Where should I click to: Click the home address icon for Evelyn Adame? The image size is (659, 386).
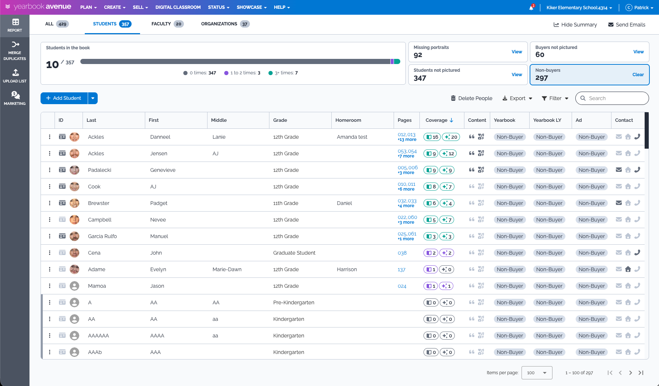click(x=628, y=269)
